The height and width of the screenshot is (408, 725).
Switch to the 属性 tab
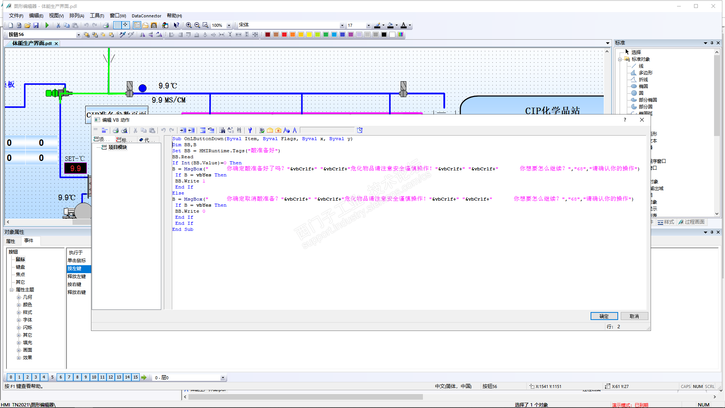coord(11,241)
